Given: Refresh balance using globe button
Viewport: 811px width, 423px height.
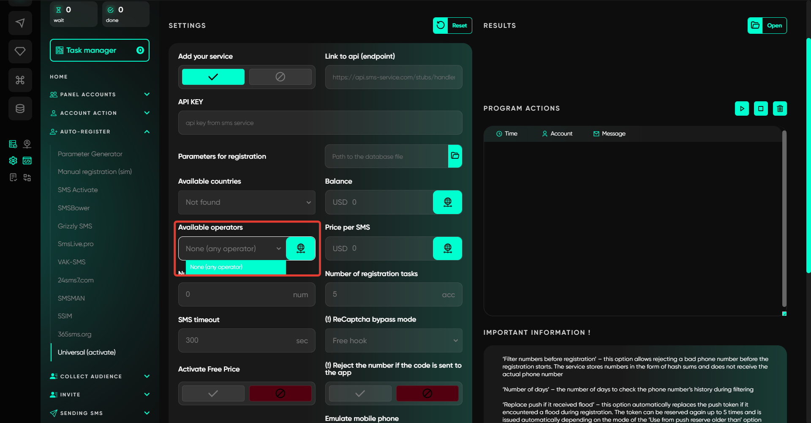Looking at the screenshot, I should pyautogui.click(x=447, y=202).
